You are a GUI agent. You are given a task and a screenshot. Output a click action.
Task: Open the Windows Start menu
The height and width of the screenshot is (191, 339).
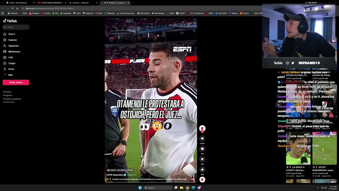tap(140, 188)
